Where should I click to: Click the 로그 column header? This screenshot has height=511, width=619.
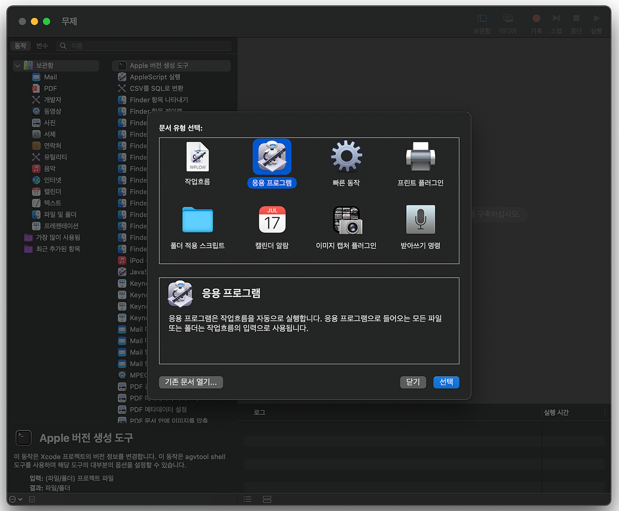point(260,412)
